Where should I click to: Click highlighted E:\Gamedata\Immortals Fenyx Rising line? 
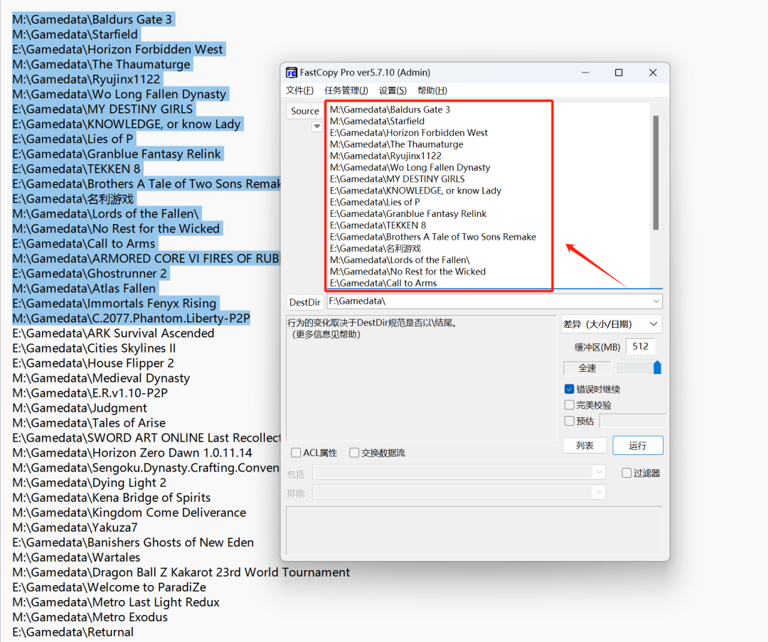pyautogui.click(x=114, y=304)
